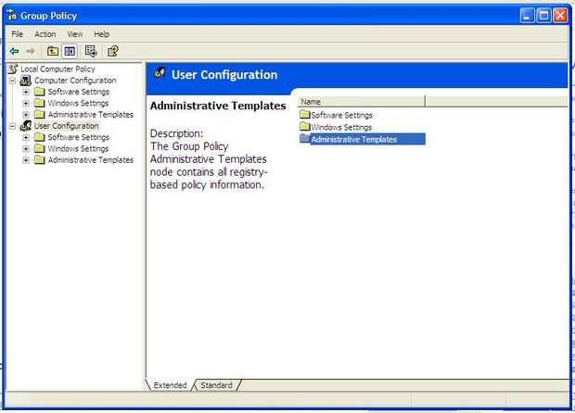Collapse the User Configuration node
The height and width of the screenshot is (413, 575).
[x=13, y=126]
